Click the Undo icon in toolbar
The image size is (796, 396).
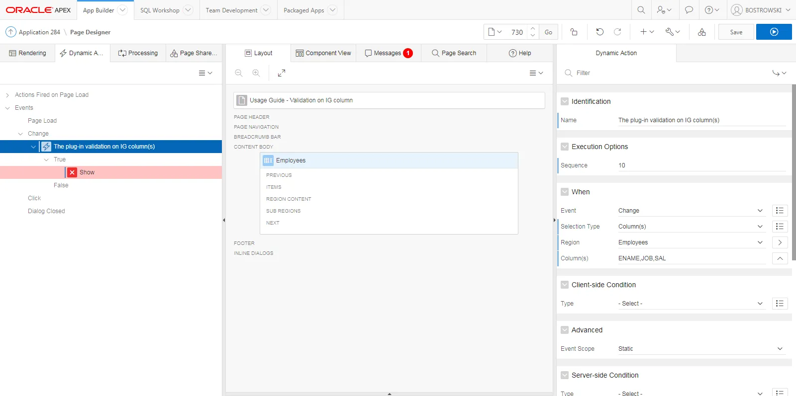pyautogui.click(x=599, y=32)
